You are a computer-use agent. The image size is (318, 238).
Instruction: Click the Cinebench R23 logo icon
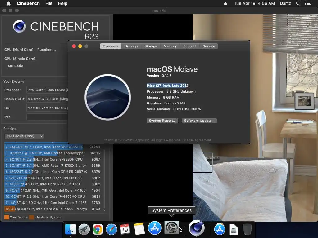[x=19, y=26]
